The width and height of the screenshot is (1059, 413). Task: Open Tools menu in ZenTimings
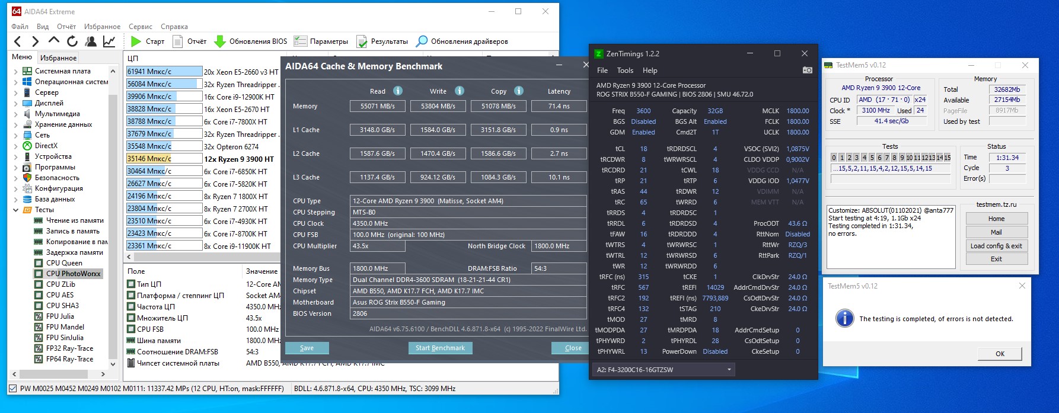pos(625,70)
